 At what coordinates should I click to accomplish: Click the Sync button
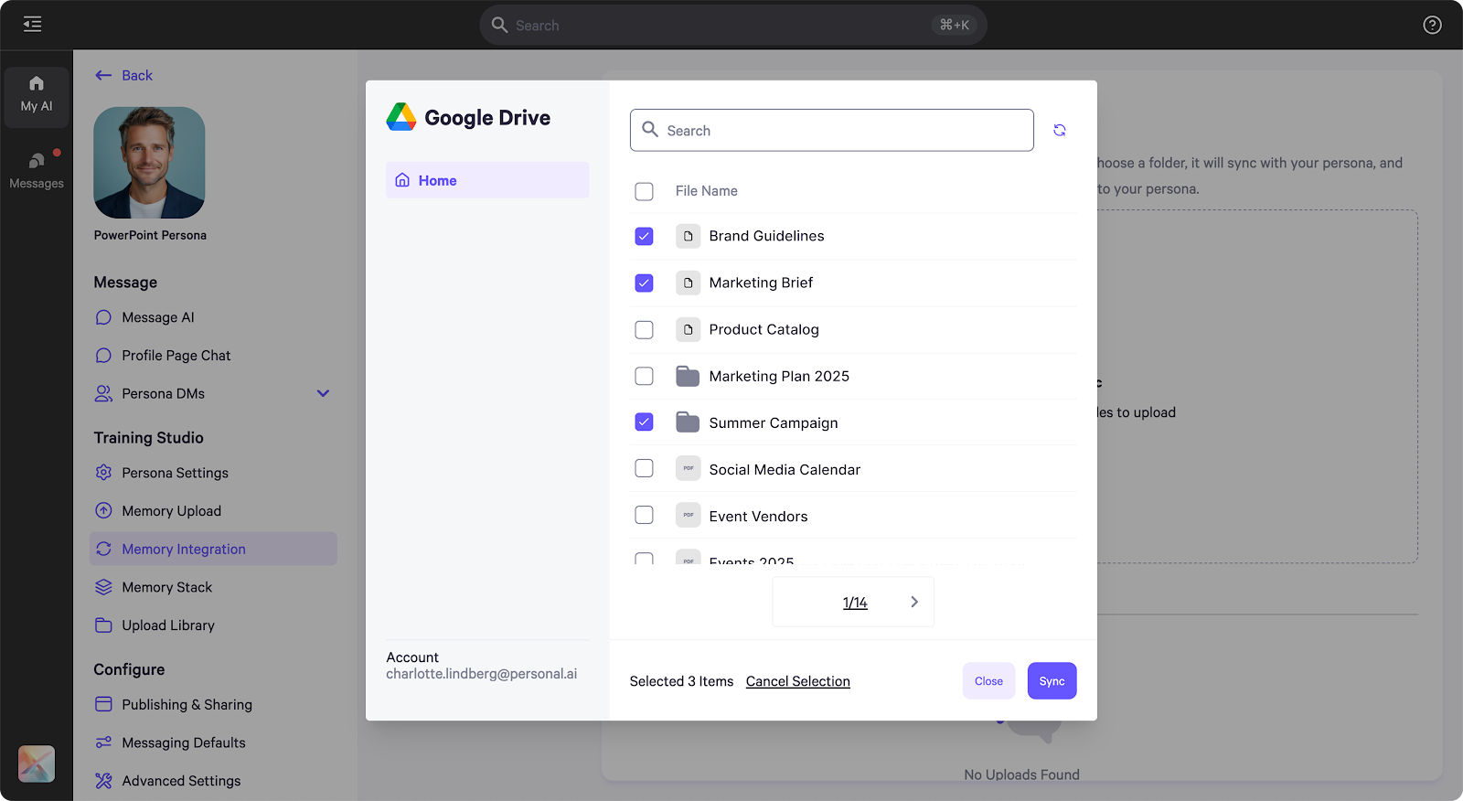1052,681
